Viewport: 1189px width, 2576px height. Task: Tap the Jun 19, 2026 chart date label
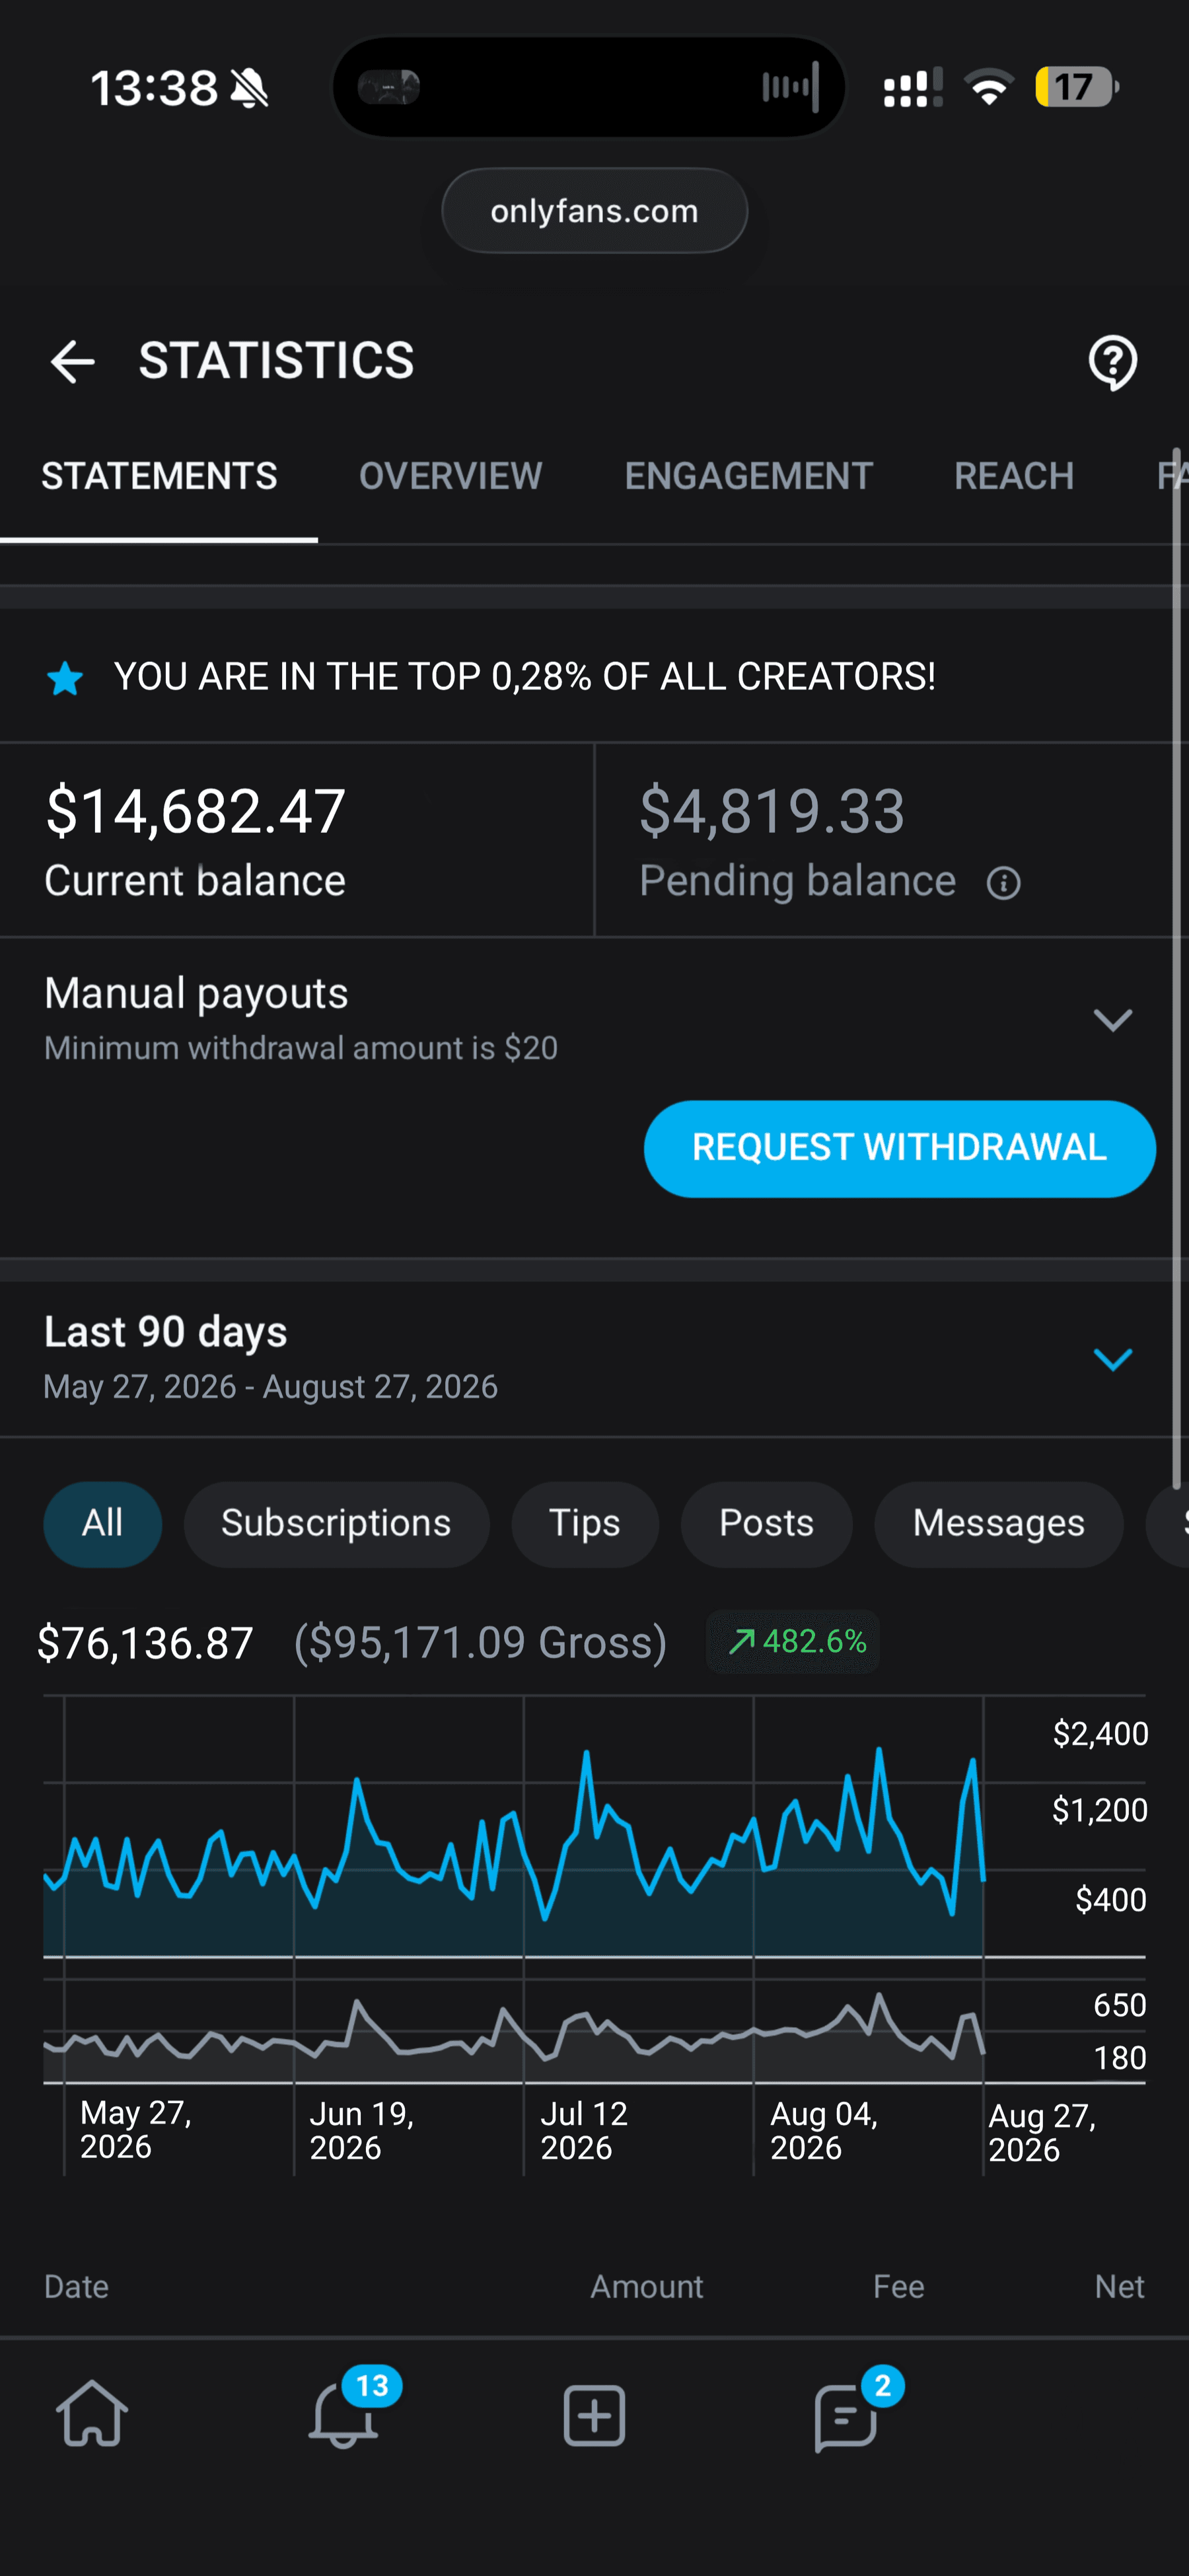click(361, 2130)
